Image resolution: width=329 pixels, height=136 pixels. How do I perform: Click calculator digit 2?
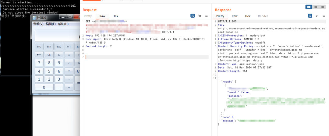pos(49,79)
